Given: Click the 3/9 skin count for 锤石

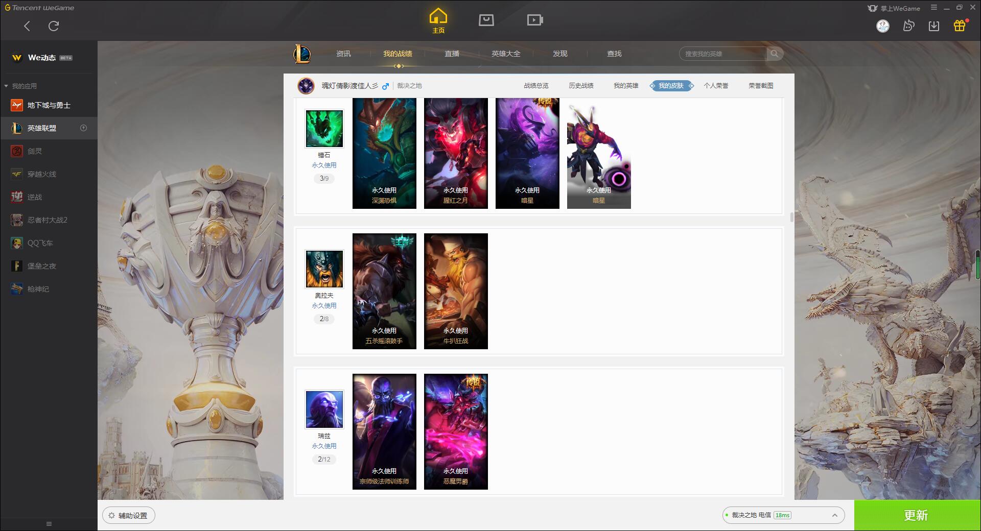Looking at the screenshot, I should [324, 178].
